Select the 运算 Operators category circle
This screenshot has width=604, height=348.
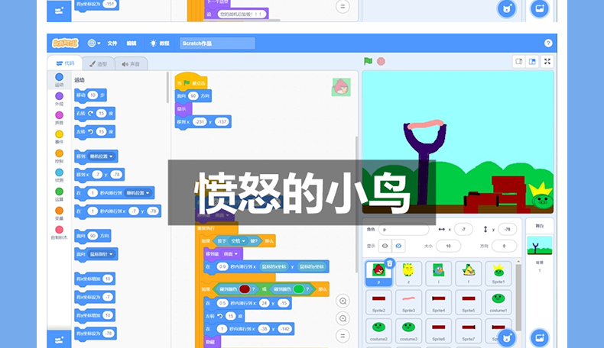tap(59, 192)
